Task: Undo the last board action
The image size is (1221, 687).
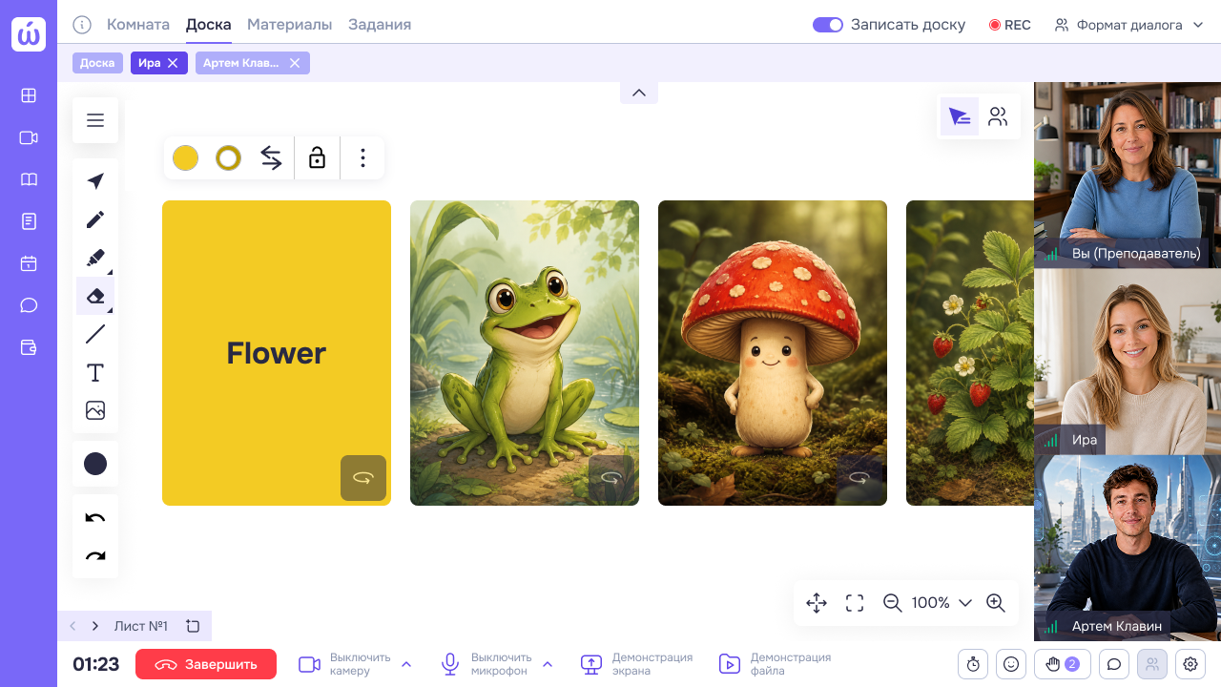Action: (x=95, y=517)
